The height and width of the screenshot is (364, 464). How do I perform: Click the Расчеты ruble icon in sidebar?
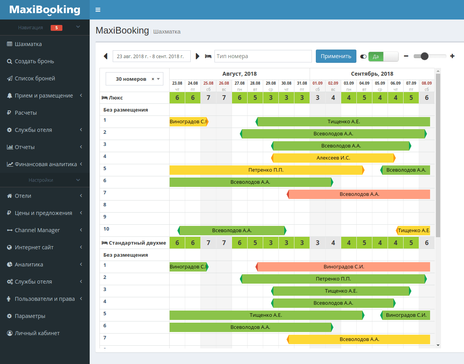coord(9,113)
